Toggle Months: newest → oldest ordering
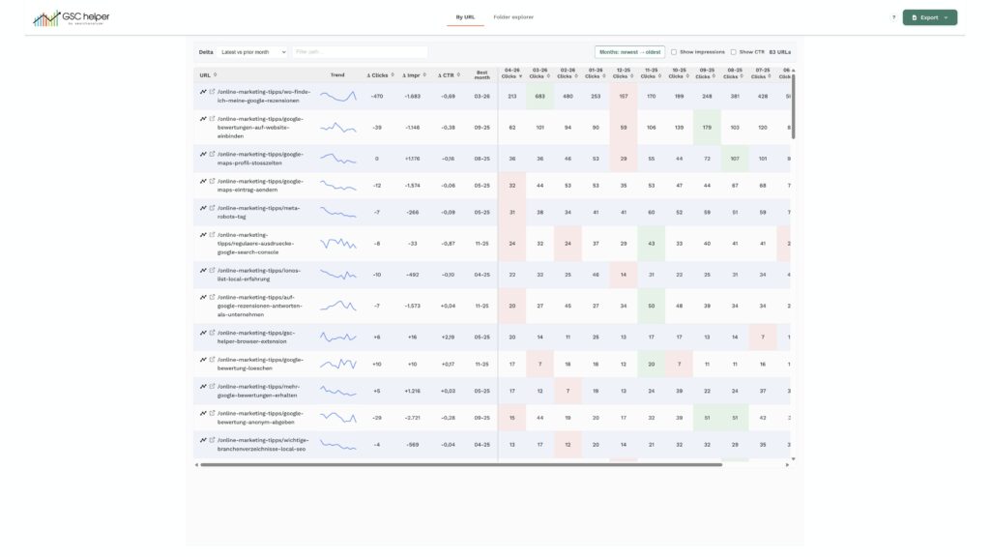The image size is (990, 557). point(629,52)
